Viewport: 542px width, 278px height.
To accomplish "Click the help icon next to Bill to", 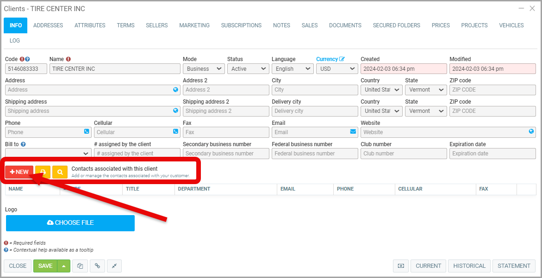I will pyautogui.click(x=23, y=144).
